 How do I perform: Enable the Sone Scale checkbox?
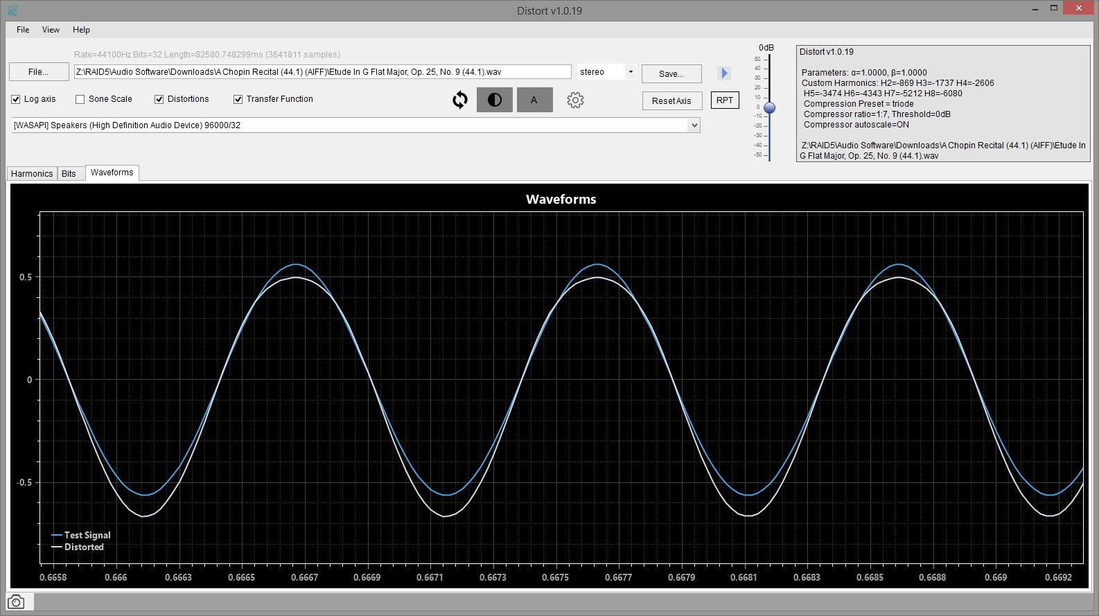pyautogui.click(x=80, y=99)
